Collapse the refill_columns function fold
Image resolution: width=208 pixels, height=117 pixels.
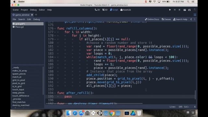[55, 29]
